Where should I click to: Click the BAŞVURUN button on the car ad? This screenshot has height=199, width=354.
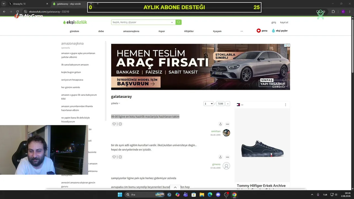tap(136, 82)
